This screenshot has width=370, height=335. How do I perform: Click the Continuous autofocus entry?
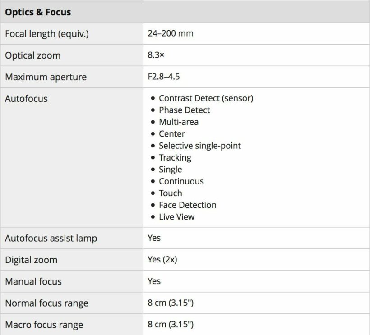click(181, 181)
